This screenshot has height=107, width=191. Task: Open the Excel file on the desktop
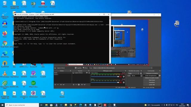[x=33, y=4]
